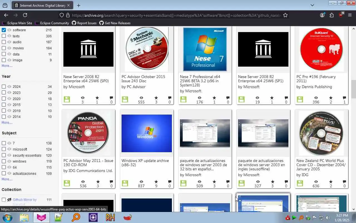Open the red fish app in taskbar
This screenshot has height=223, width=356.
(127, 217)
